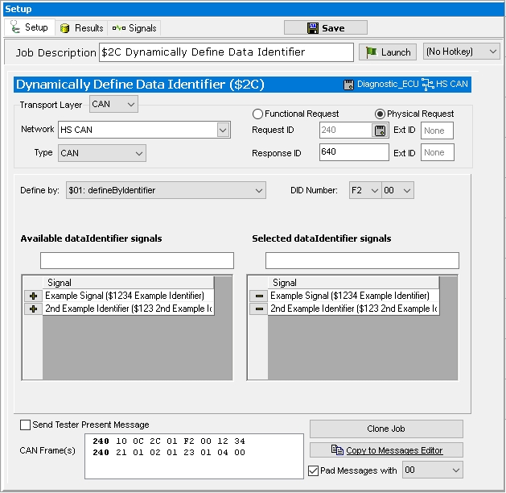Viewport: 506px width, 493px height.
Task: Remove Example Signal using its minus icon
Action: coord(257,296)
